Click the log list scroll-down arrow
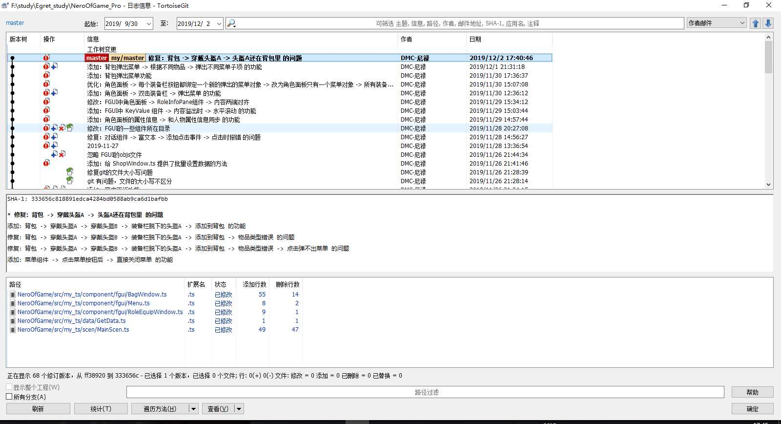The height and width of the screenshot is (424, 781). 768,185
